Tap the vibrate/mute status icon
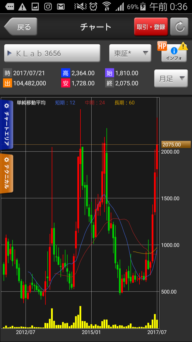The height and width of the screenshot is (342, 192). [x=80, y=7]
